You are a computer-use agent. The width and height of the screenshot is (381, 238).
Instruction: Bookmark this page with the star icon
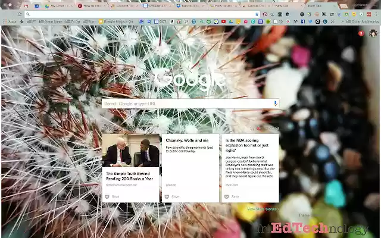pos(257,14)
